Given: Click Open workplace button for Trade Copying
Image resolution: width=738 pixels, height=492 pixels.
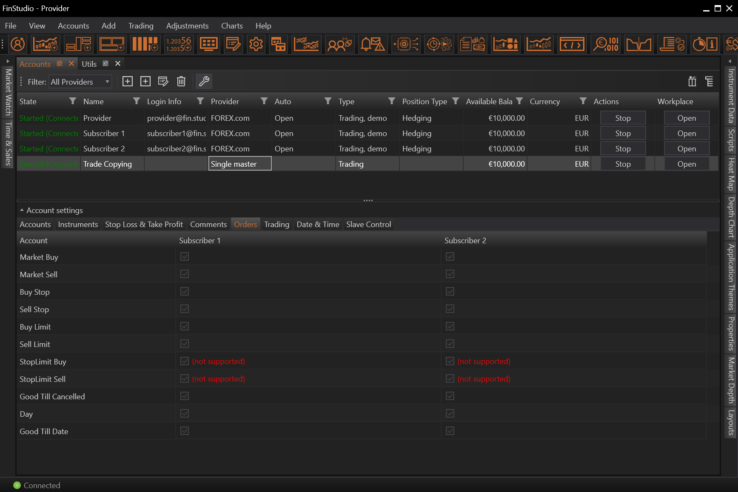Looking at the screenshot, I should [x=686, y=164].
